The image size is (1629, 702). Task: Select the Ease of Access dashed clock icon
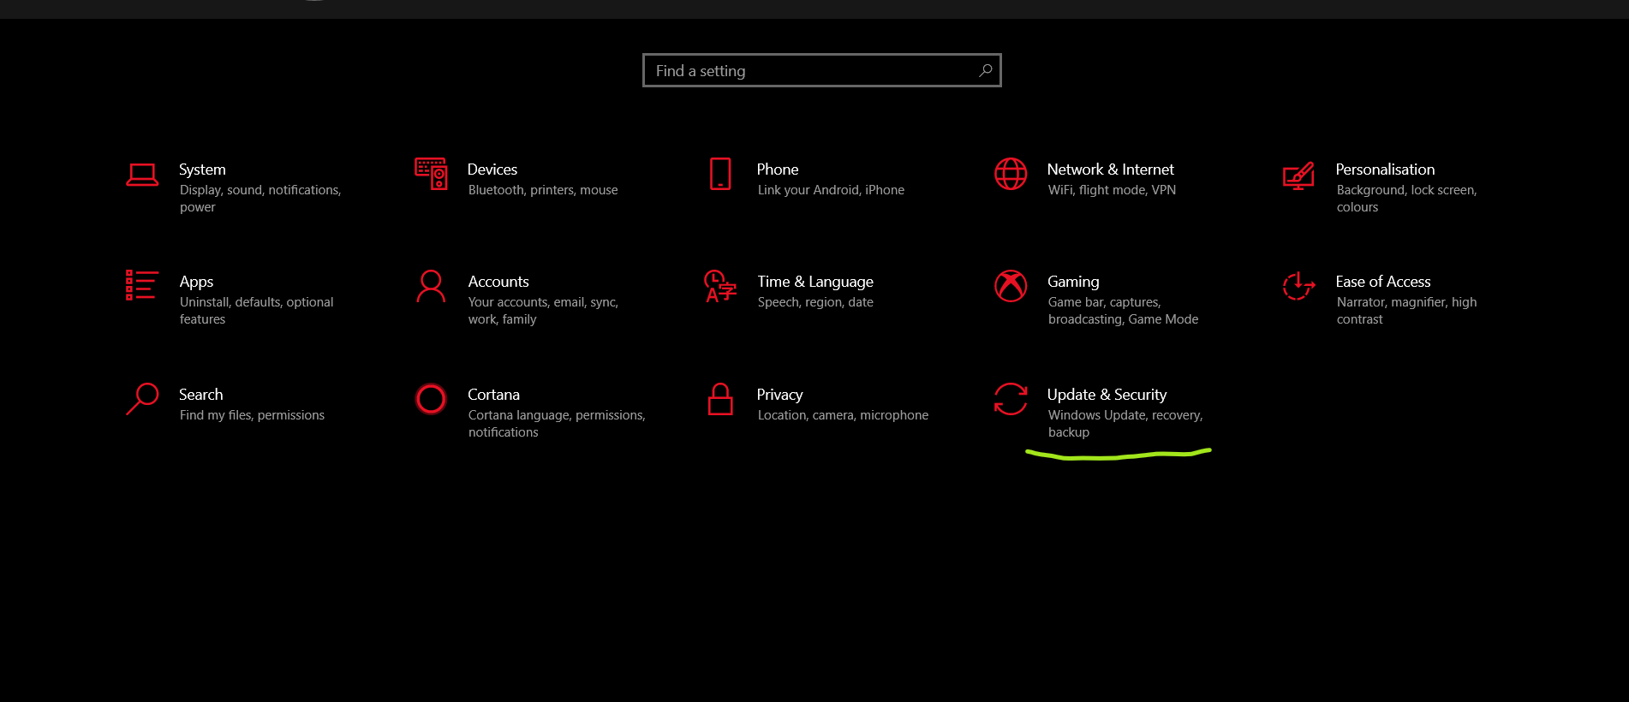pos(1298,286)
